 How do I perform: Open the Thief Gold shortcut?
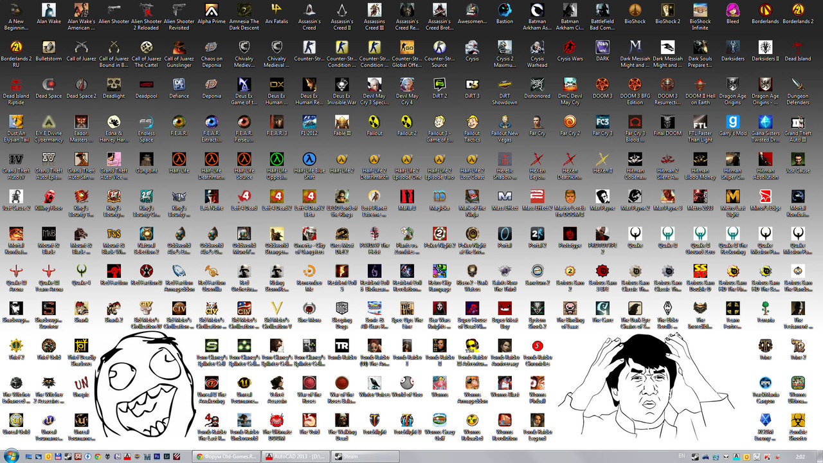tap(49, 350)
